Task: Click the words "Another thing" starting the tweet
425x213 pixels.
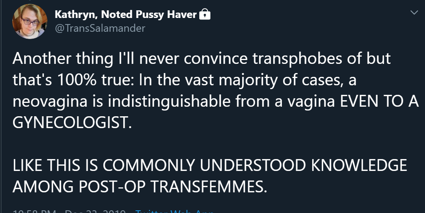Action: pos(58,59)
